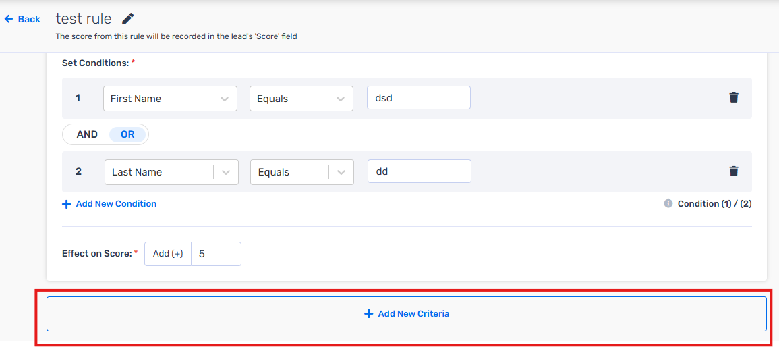Select the AND operator toggle
Image resolution: width=779 pixels, height=347 pixels.
point(87,134)
